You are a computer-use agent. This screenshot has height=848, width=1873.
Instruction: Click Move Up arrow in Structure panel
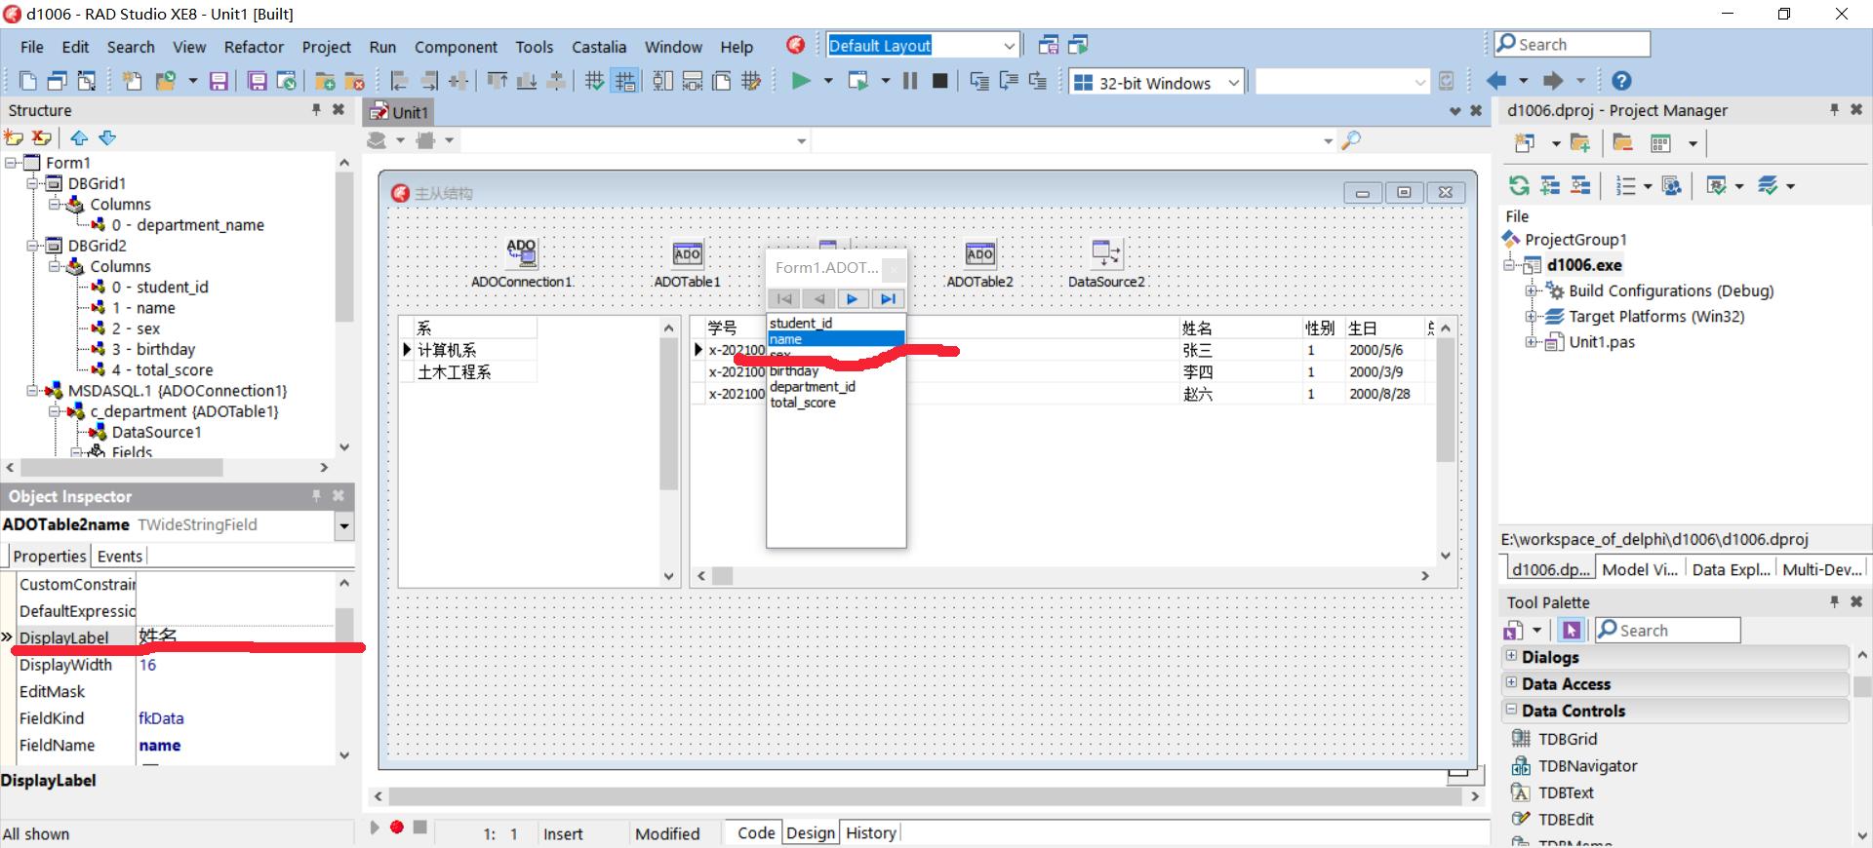click(79, 137)
